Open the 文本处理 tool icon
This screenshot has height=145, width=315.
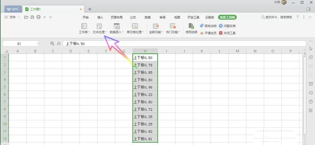(100, 26)
